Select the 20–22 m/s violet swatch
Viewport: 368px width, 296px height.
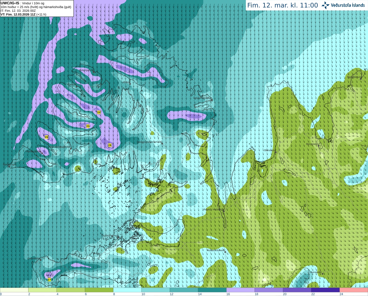point(297,290)
